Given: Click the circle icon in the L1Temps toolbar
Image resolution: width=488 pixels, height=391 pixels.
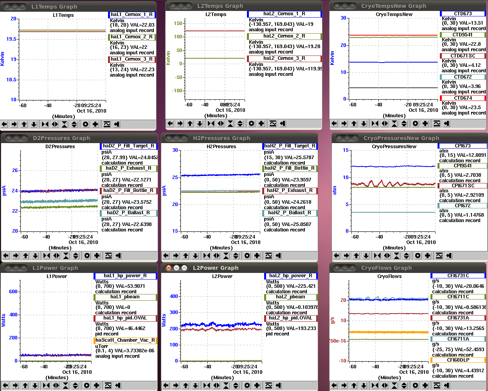Looking at the screenshot, I should click(x=86, y=124).
